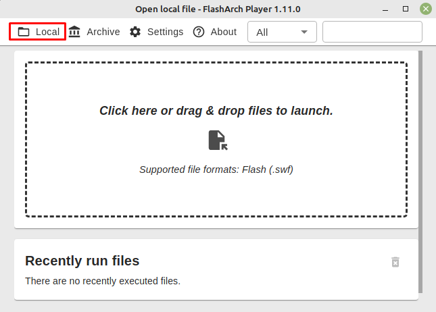Viewport: 436px width, 312px height.
Task: Click the file launch icon in drop zone
Action: pyautogui.click(x=218, y=140)
